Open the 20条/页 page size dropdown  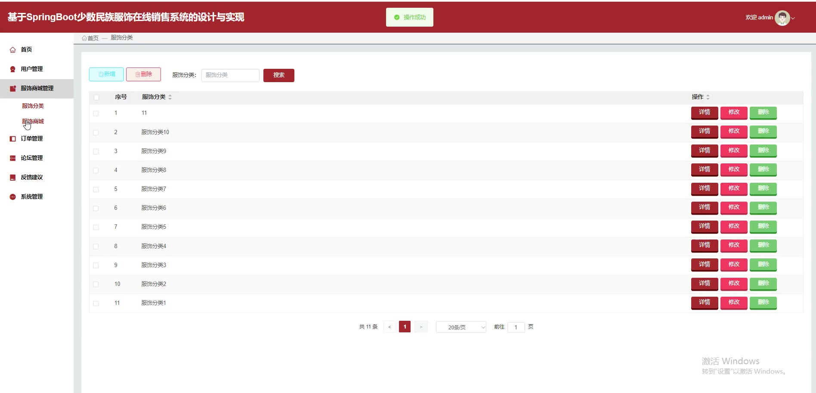(461, 327)
